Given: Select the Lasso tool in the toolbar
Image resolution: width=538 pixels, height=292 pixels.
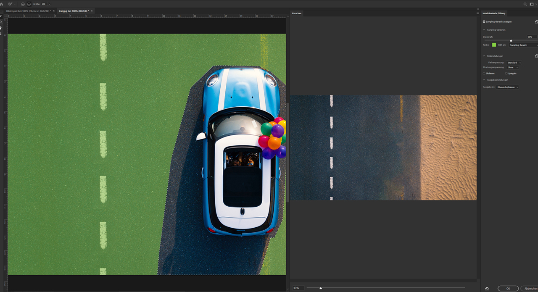Looking at the screenshot, I should pos(1,22).
